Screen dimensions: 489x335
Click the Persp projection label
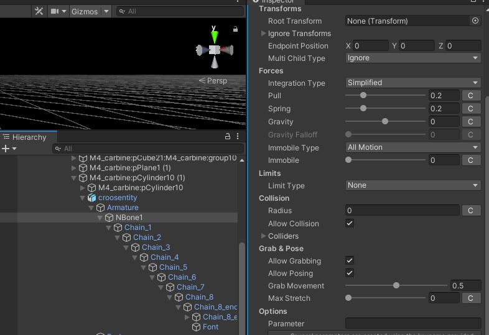point(213,81)
